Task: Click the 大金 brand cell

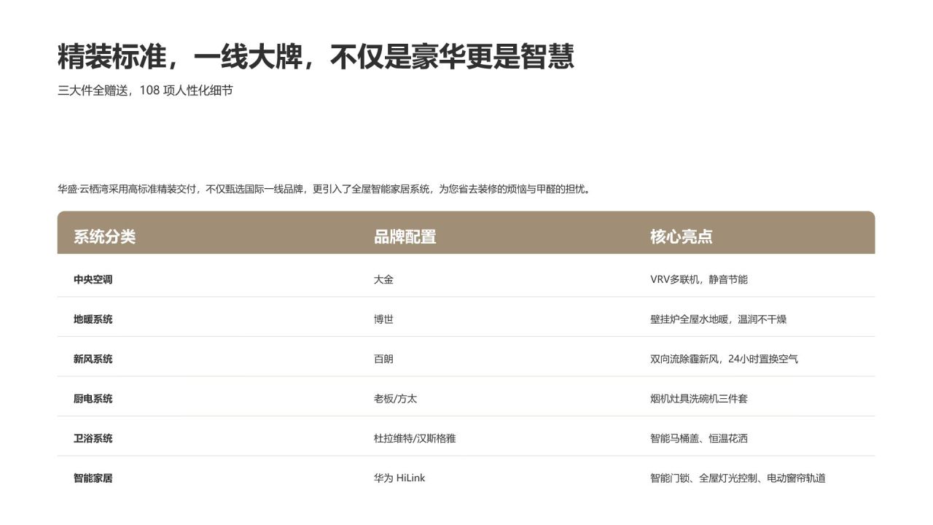Action: point(383,279)
